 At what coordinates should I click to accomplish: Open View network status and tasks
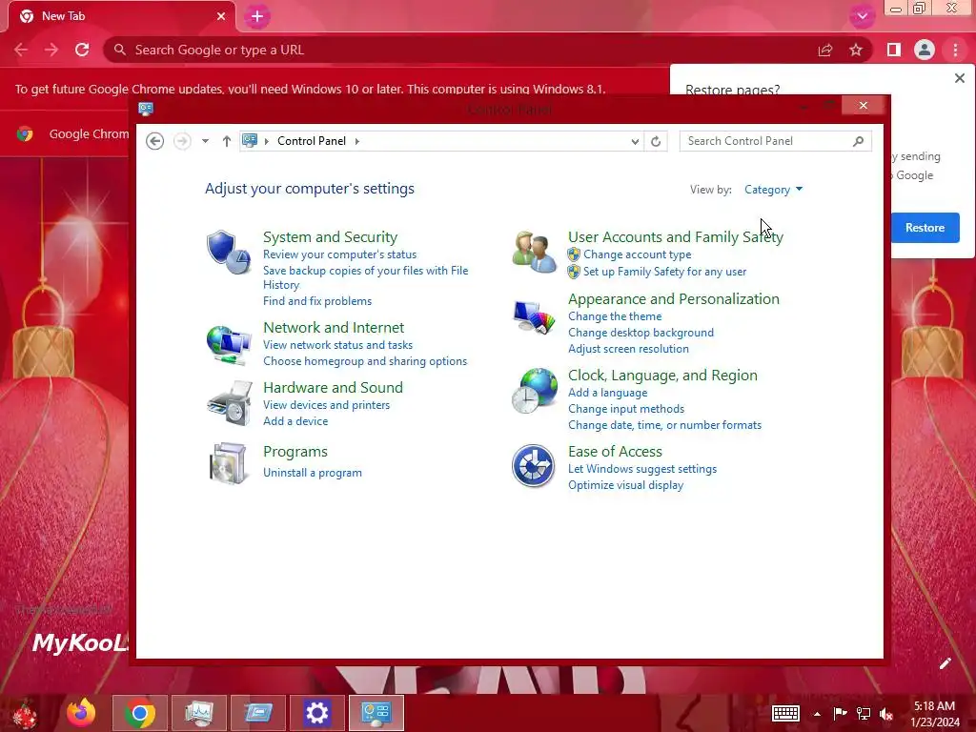click(x=338, y=345)
